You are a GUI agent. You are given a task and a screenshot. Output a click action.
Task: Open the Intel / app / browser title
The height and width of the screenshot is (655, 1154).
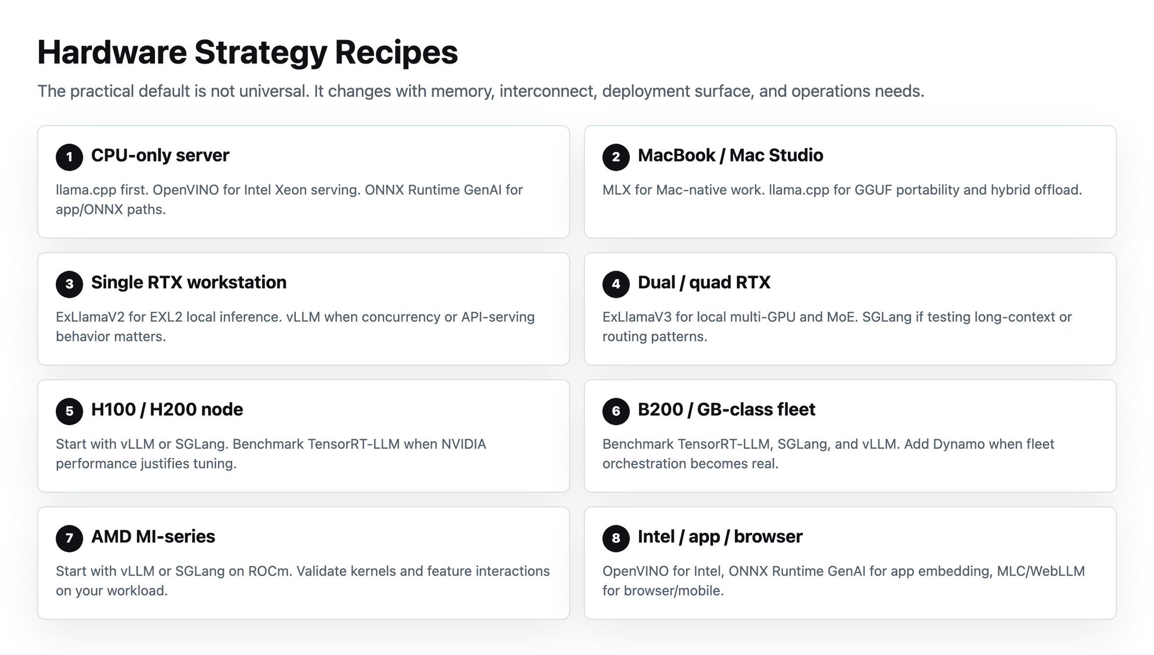point(720,537)
